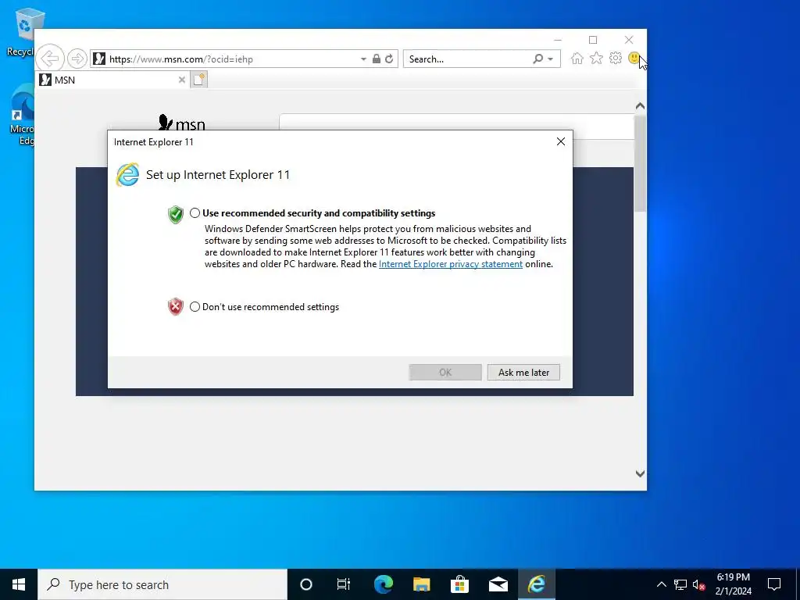Image resolution: width=800 pixels, height=600 pixels.
Task: Click the red shield X icon
Action: coord(176,306)
